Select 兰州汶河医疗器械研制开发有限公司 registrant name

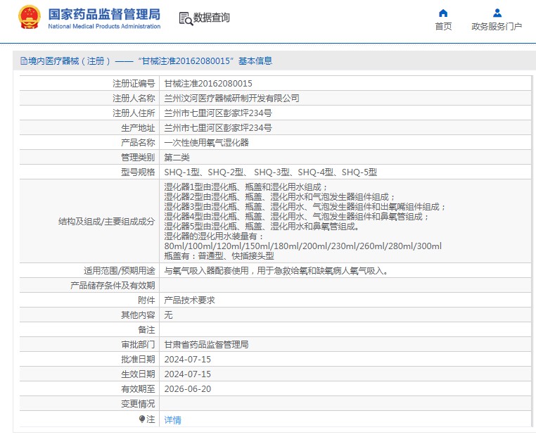(x=231, y=98)
